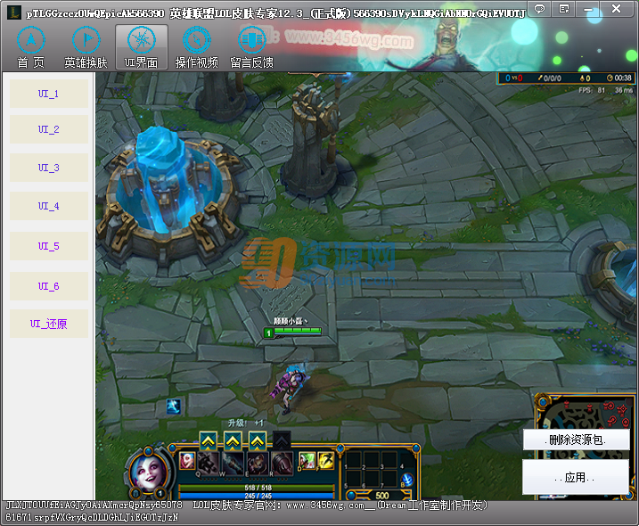Click the blue mana bar 245 / 245

point(258,496)
